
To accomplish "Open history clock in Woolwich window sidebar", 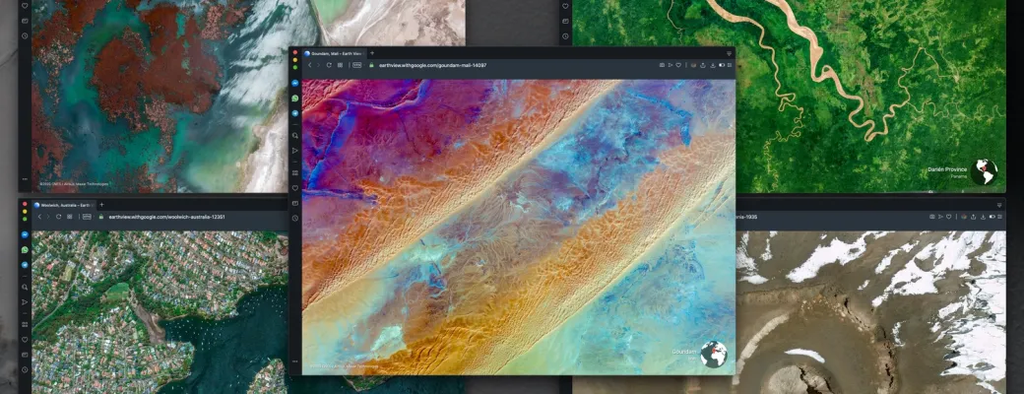I will click(25, 369).
